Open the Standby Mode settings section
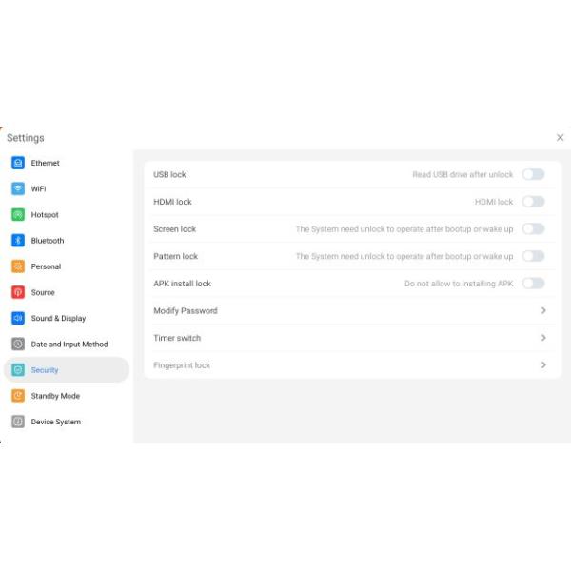Viewport: 571px width, 571px height. click(55, 396)
